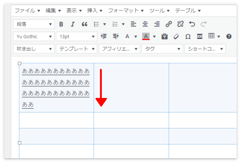Open the ツール menu

click(159, 10)
